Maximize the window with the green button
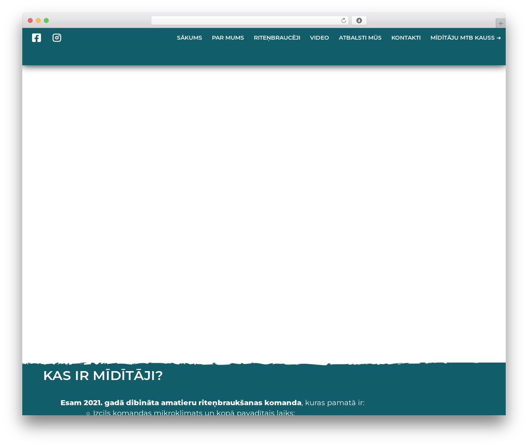528x447 pixels. (x=46, y=21)
